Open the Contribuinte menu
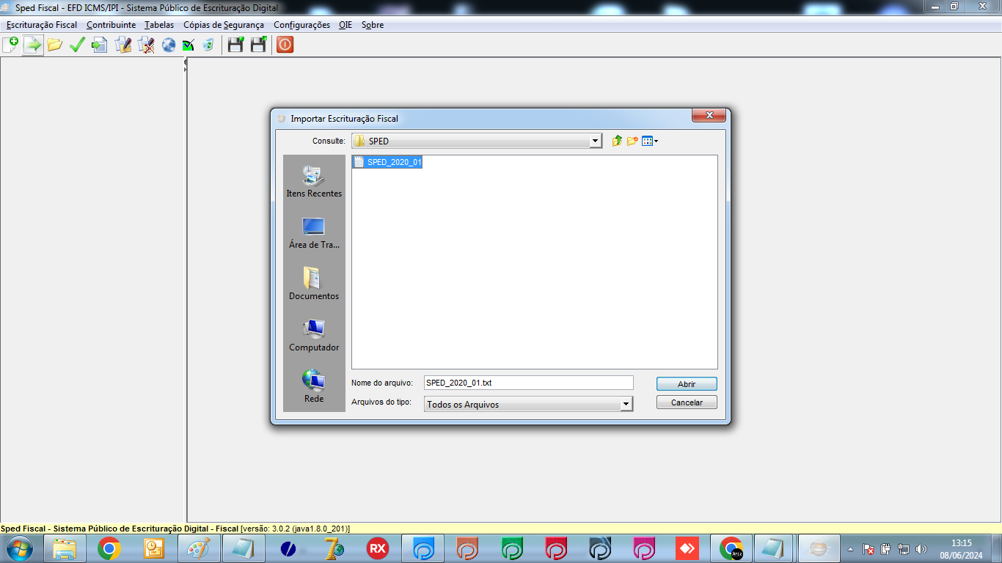The height and width of the screenshot is (563, 1002). (111, 25)
